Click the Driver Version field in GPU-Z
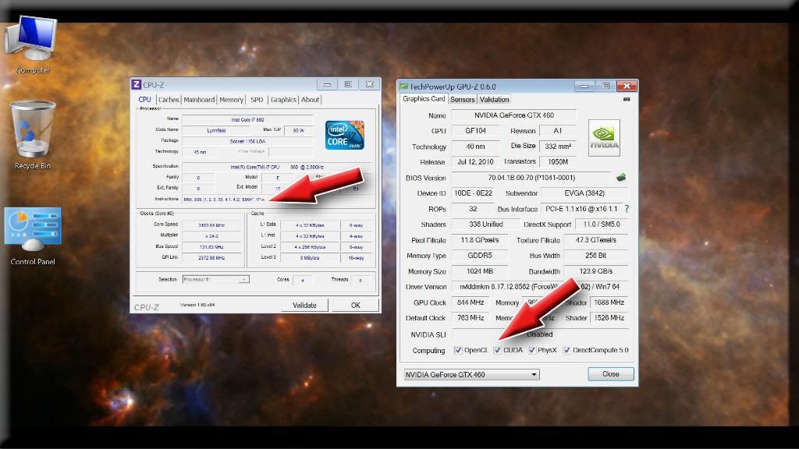This screenshot has height=449, width=799. point(540,287)
